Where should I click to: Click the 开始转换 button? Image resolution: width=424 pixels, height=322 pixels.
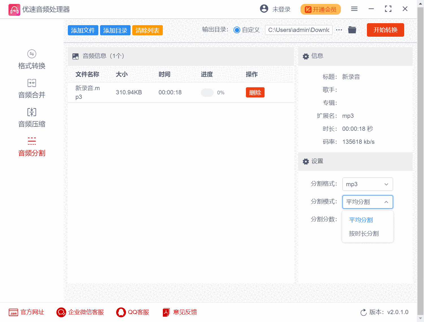[385, 30]
